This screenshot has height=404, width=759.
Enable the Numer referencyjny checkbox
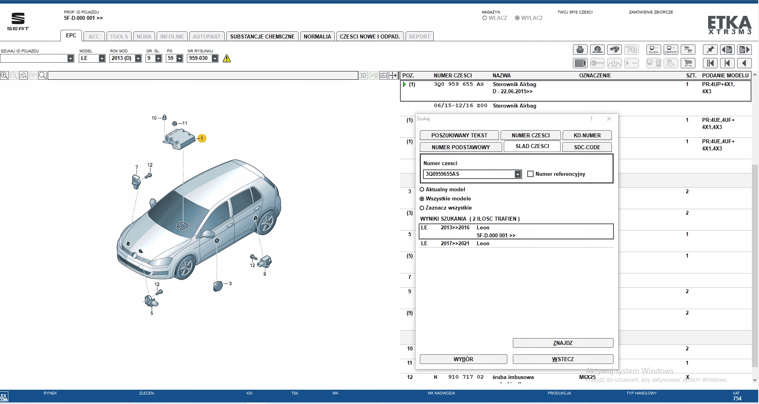pos(530,174)
